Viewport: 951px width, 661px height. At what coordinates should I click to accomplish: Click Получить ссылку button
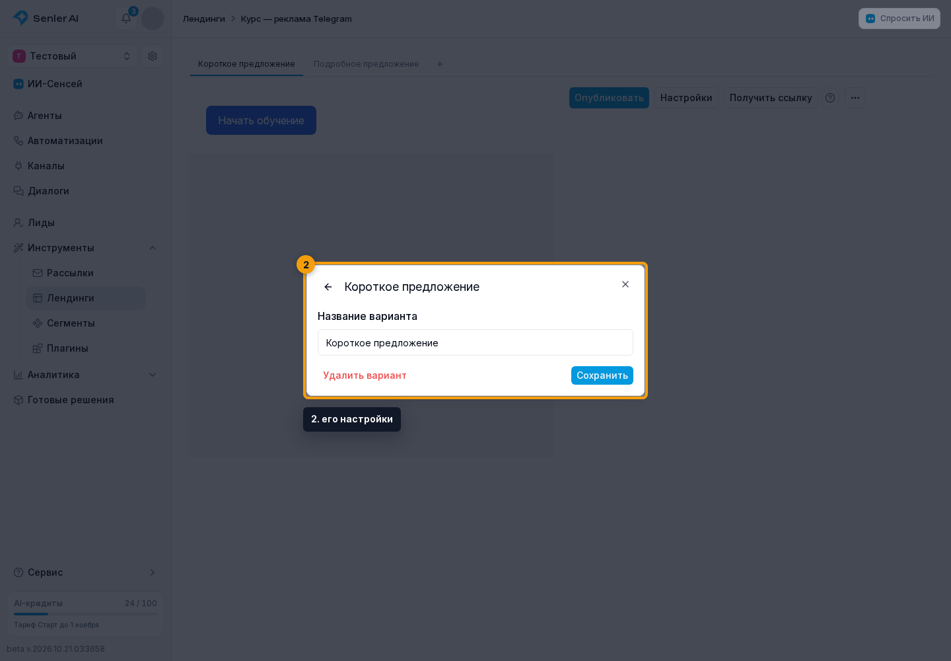click(x=771, y=98)
